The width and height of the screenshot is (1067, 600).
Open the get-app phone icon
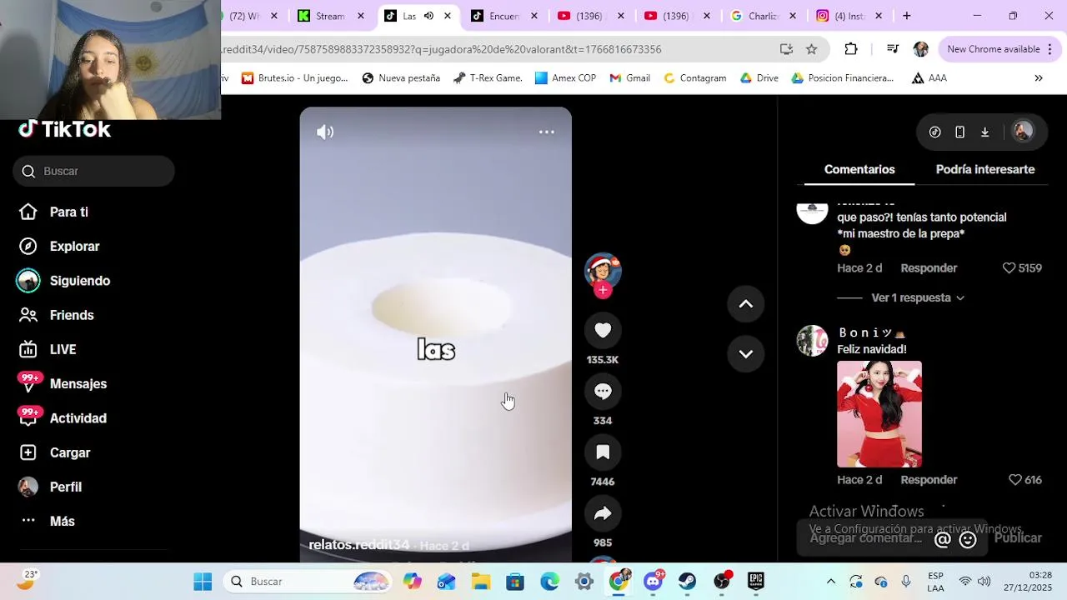click(x=960, y=132)
